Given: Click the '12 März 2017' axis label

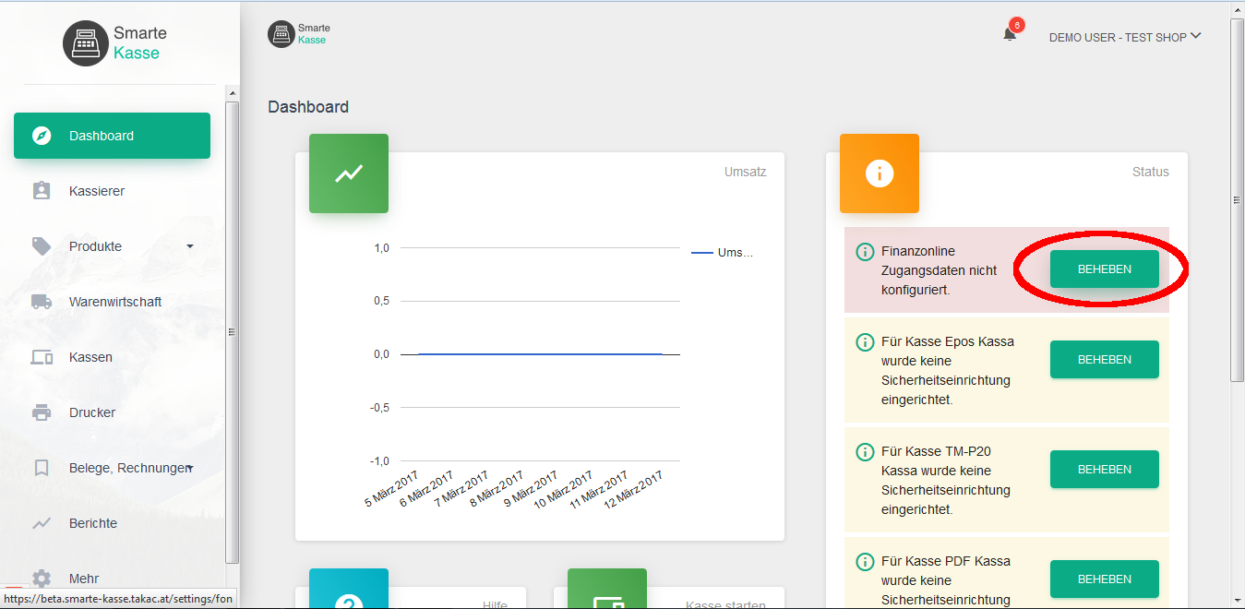Looking at the screenshot, I should click(633, 489).
